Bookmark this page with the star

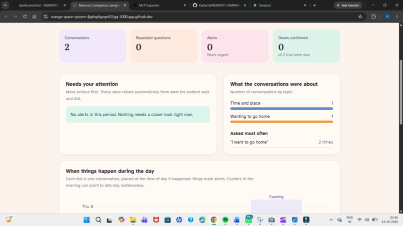click(360, 16)
